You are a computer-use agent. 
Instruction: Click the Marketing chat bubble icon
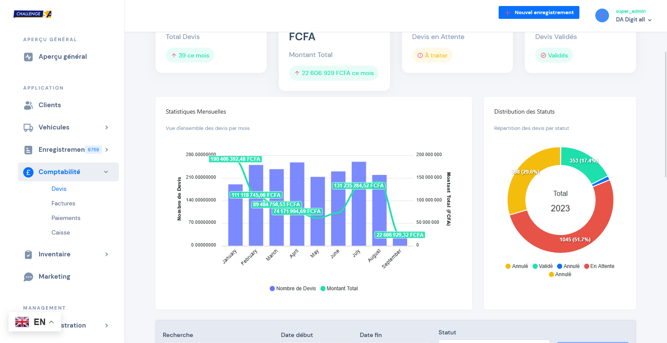click(28, 277)
